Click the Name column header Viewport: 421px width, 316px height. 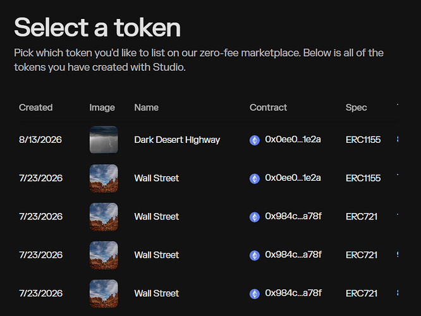coord(146,107)
